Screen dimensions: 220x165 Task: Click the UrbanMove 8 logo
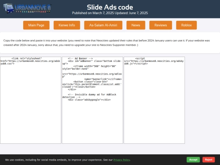tap(27, 9)
